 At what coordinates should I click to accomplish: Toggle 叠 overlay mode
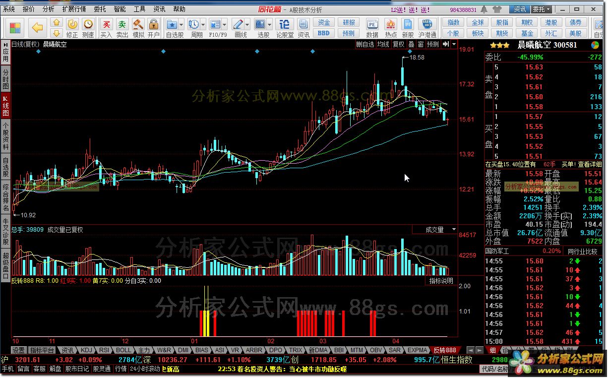[411, 44]
